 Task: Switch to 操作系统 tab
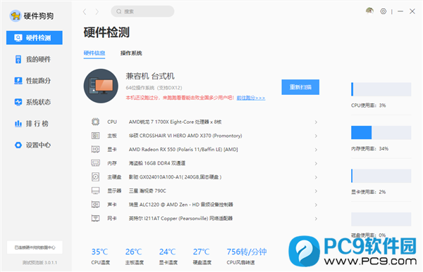[131, 53]
